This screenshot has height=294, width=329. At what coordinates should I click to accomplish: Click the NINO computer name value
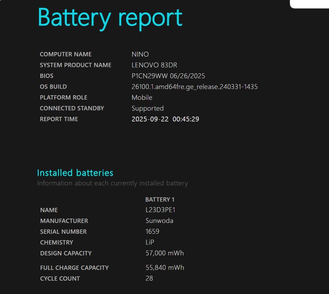click(140, 54)
